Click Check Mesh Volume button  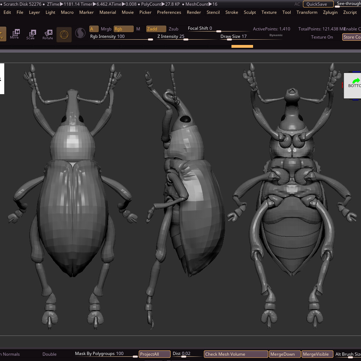[236, 354]
